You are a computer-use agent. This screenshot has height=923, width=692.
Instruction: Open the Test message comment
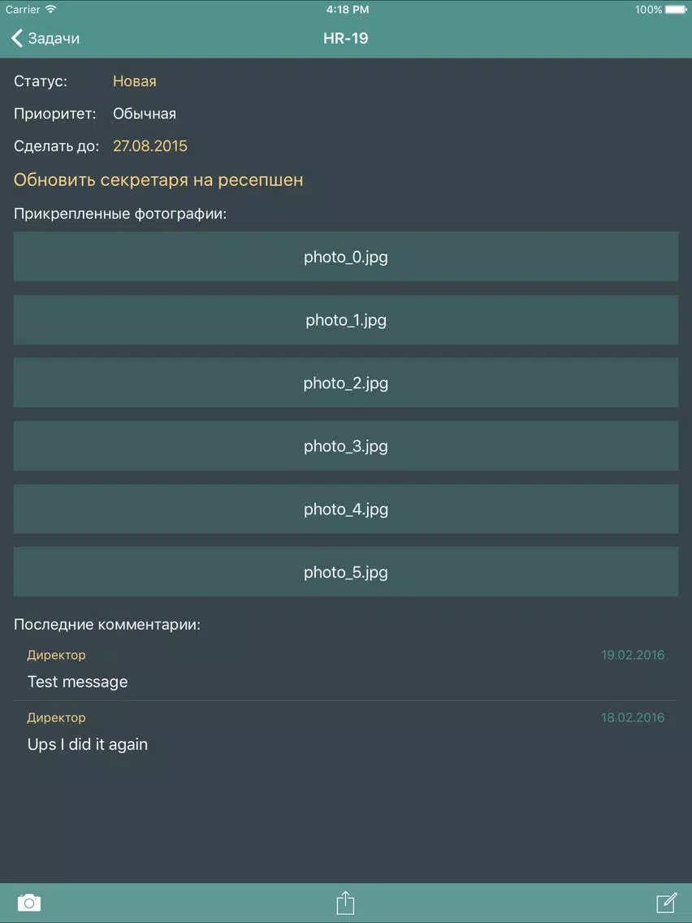tap(345, 669)
